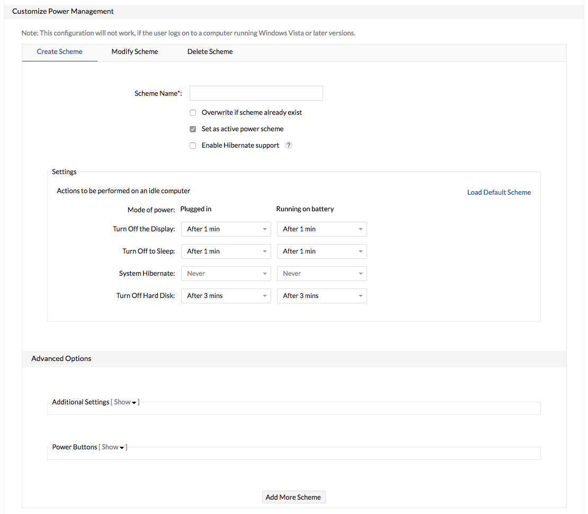Check the Overwrite if scheme already exist checkbox

click(x=193, y=112)
